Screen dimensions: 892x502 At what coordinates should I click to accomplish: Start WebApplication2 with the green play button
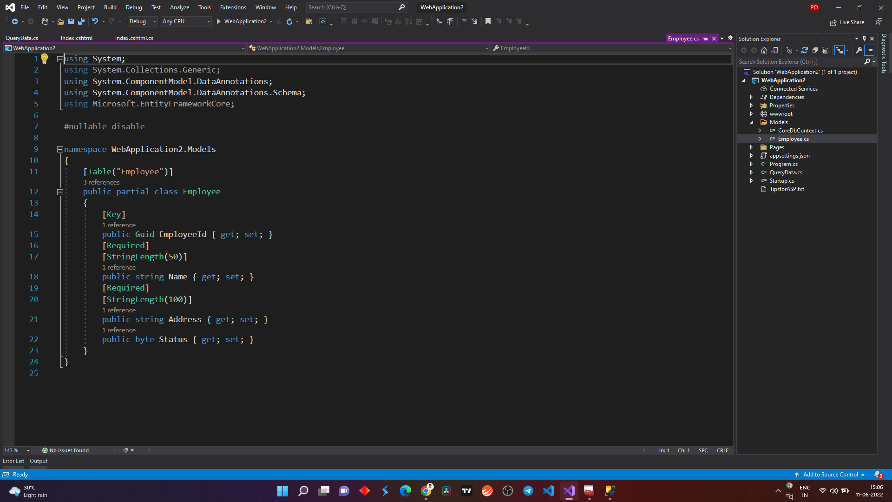point(219,21)
